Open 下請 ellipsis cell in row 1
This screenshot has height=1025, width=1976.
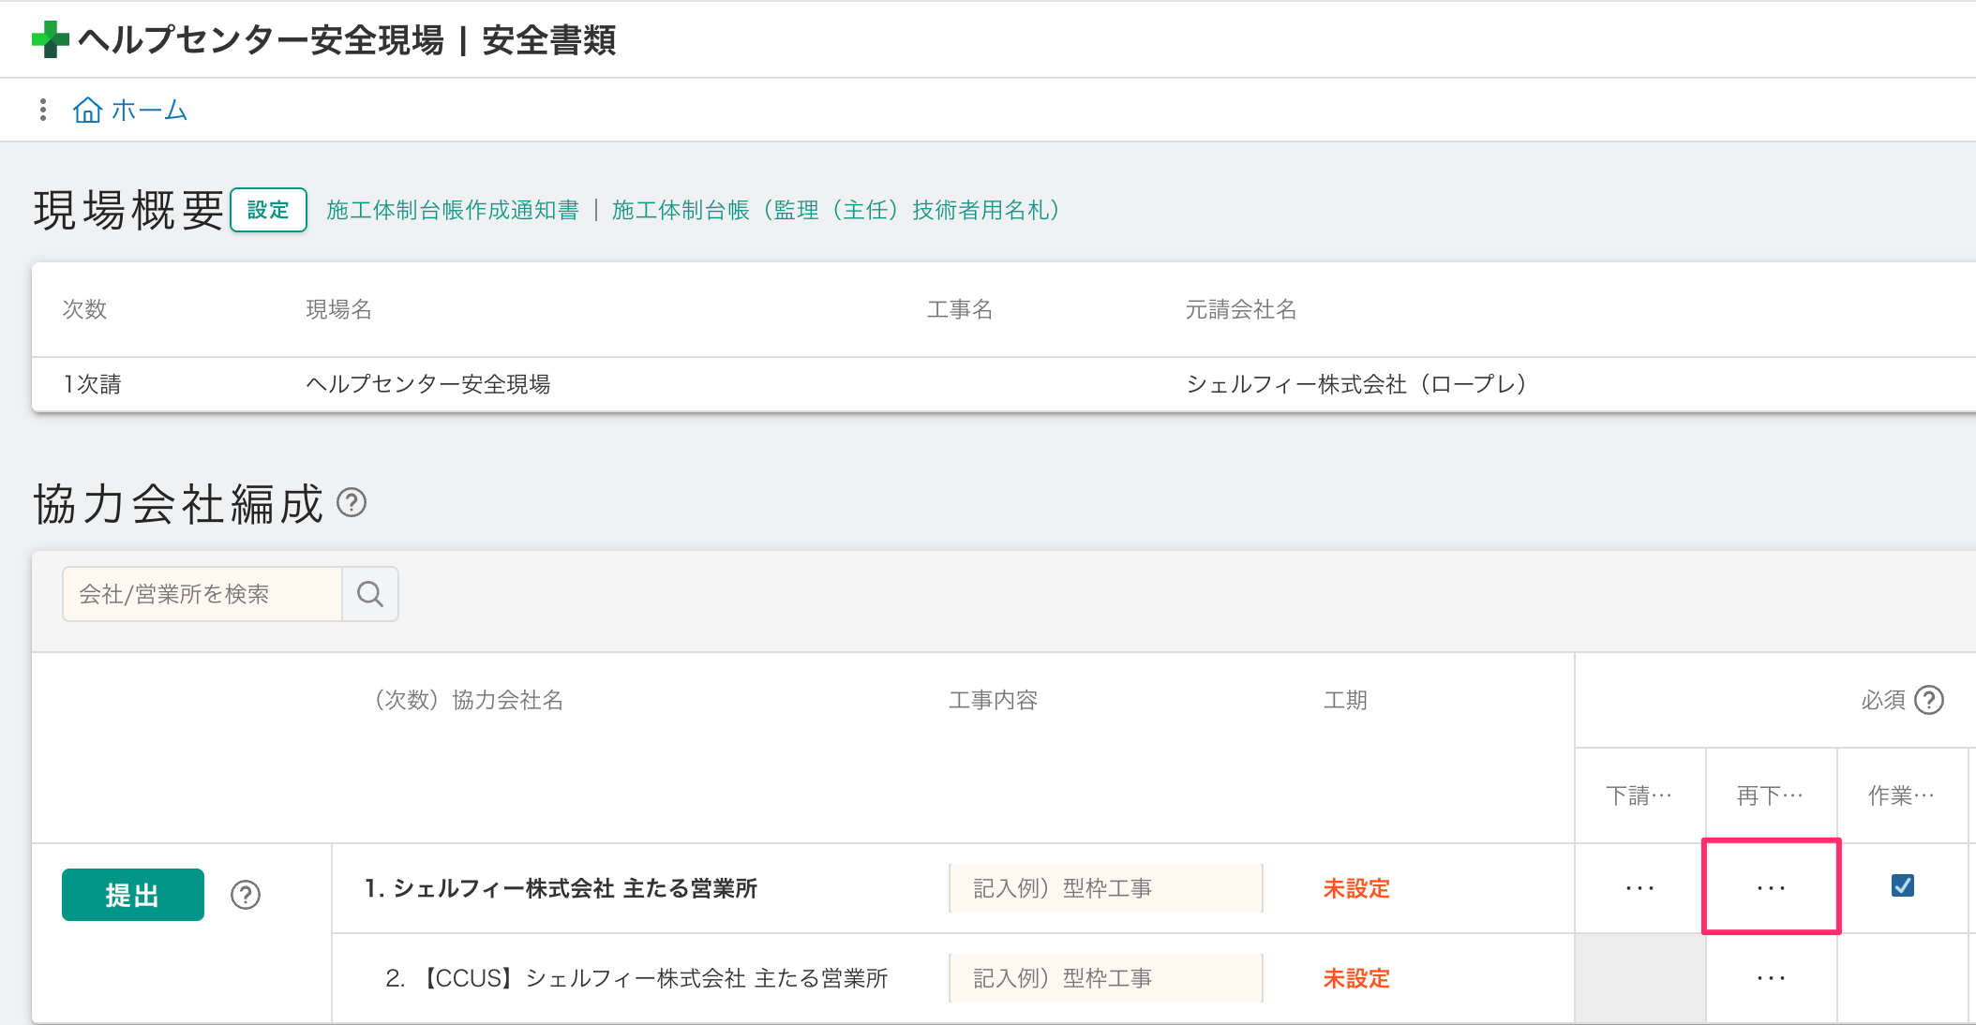[1639, 887]
